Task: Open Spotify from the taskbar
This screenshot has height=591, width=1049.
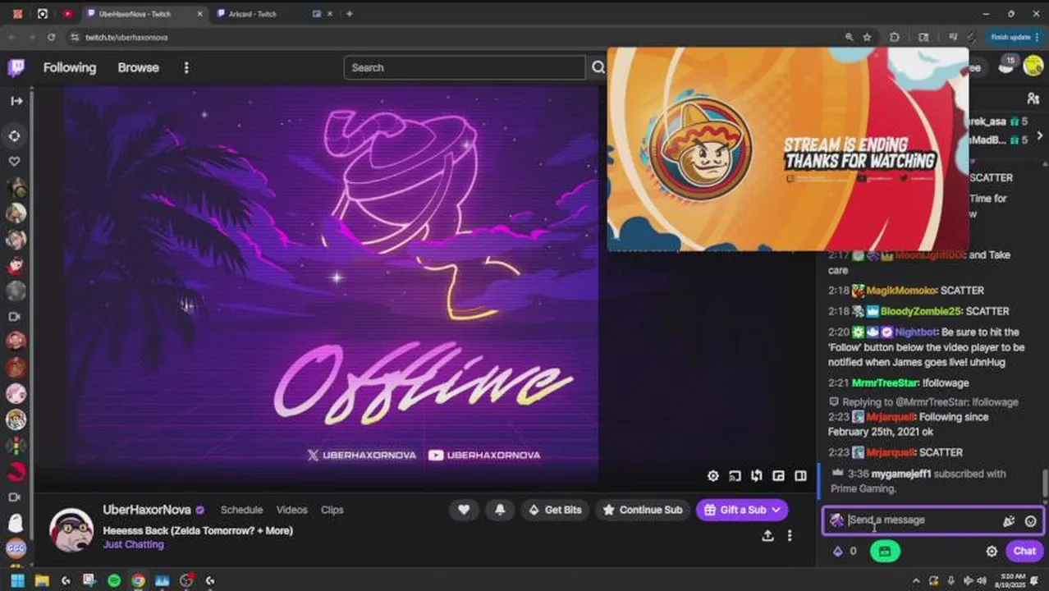Action: pyautogui.click(x=114, y=581)
